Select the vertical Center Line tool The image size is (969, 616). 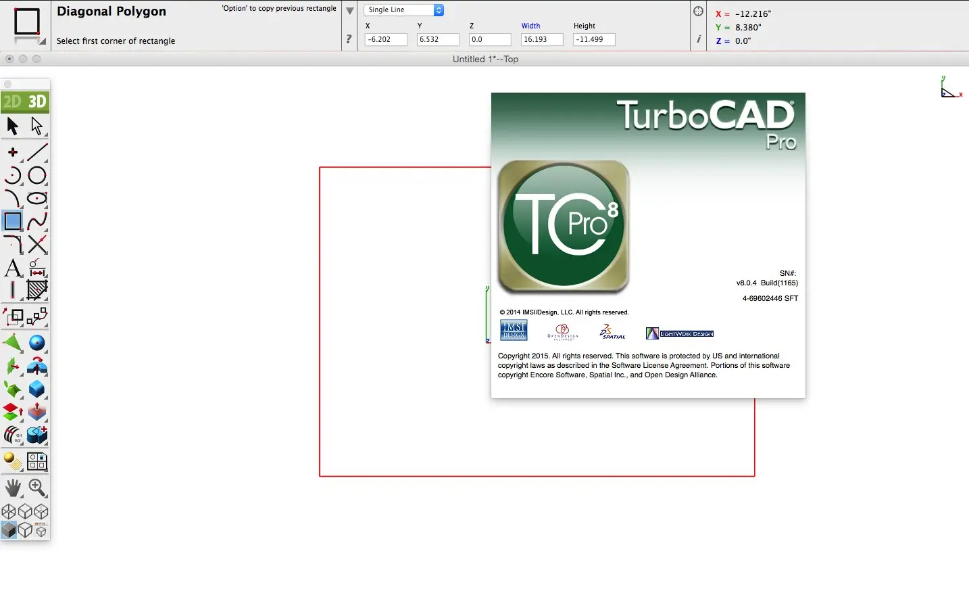pos(13,290)
